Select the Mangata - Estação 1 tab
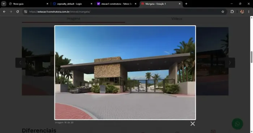This screenshot has height=133, width=253. [x=161, y=4]
